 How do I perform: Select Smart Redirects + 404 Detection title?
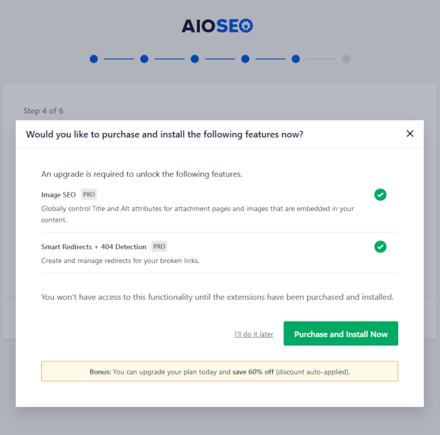[x=94, y=247]
